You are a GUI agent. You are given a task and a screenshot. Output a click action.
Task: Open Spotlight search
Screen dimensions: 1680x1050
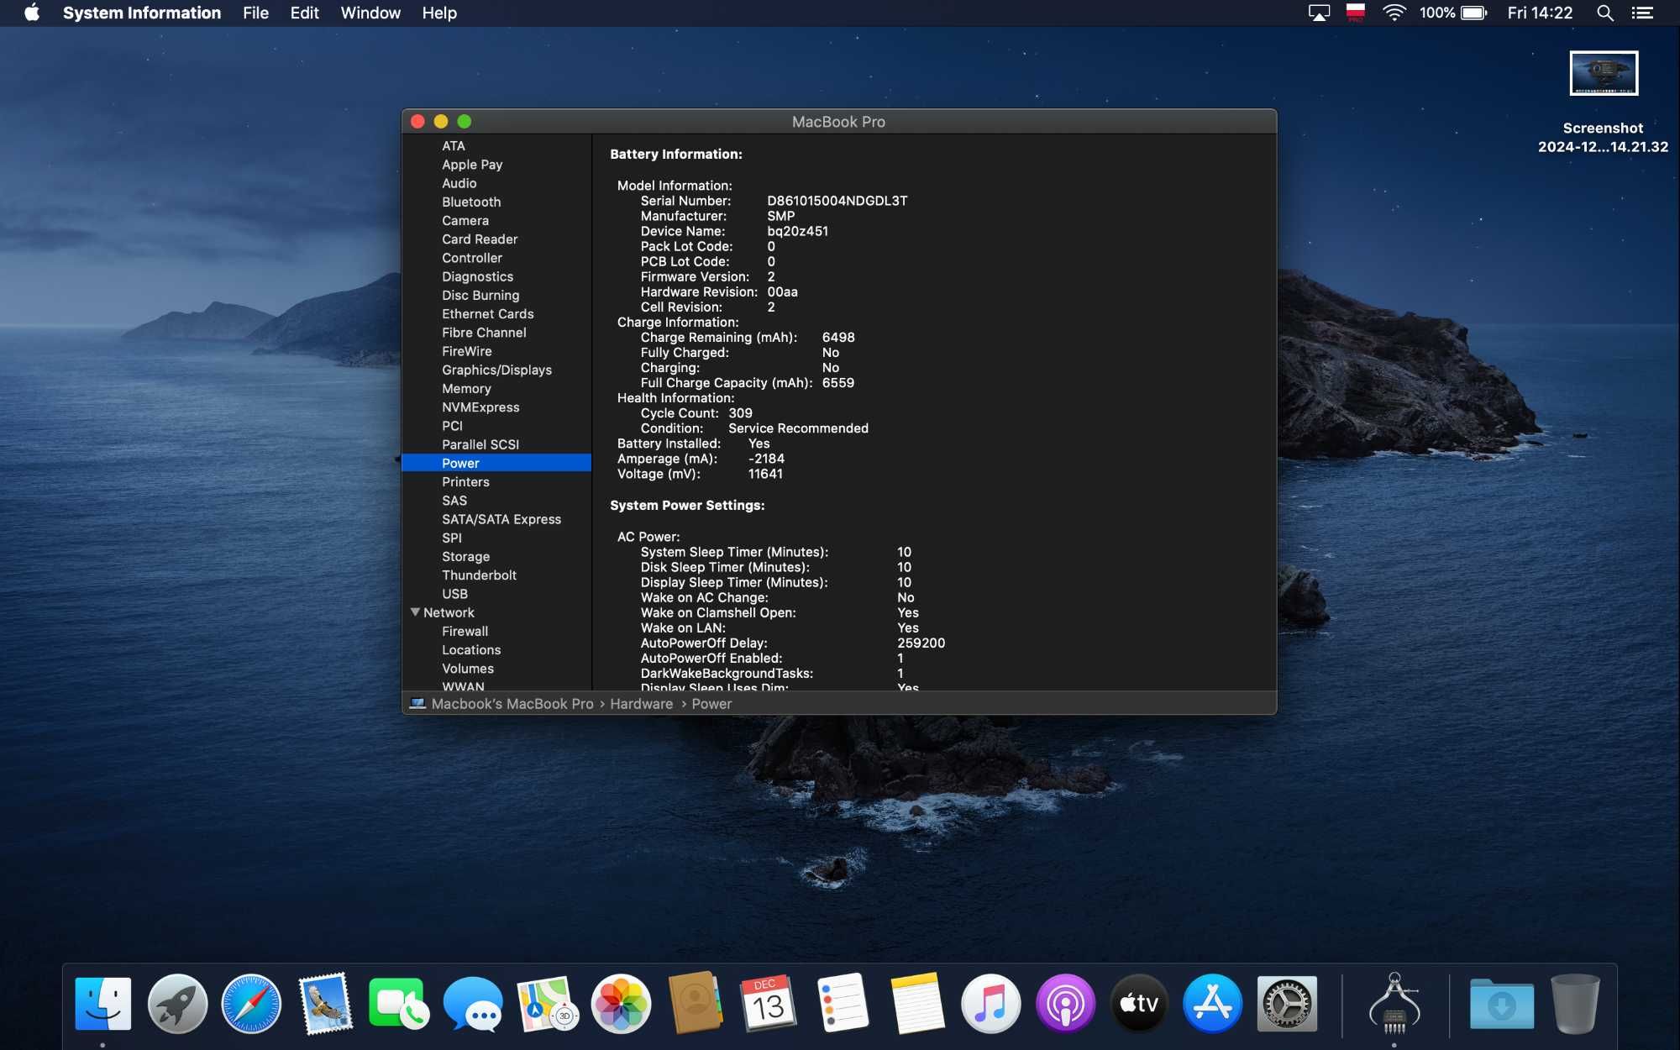tap(1605, 13)
